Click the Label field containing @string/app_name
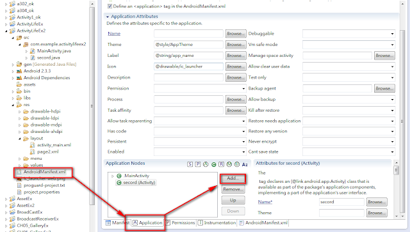The height and width of the screenshot is (232, 410). (188, 56)
